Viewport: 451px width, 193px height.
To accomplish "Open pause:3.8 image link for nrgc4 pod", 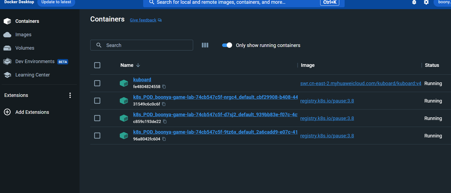I will [327, 101].
